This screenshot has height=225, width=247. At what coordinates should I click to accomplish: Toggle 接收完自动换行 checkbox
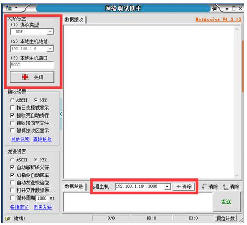coord(12,115)
